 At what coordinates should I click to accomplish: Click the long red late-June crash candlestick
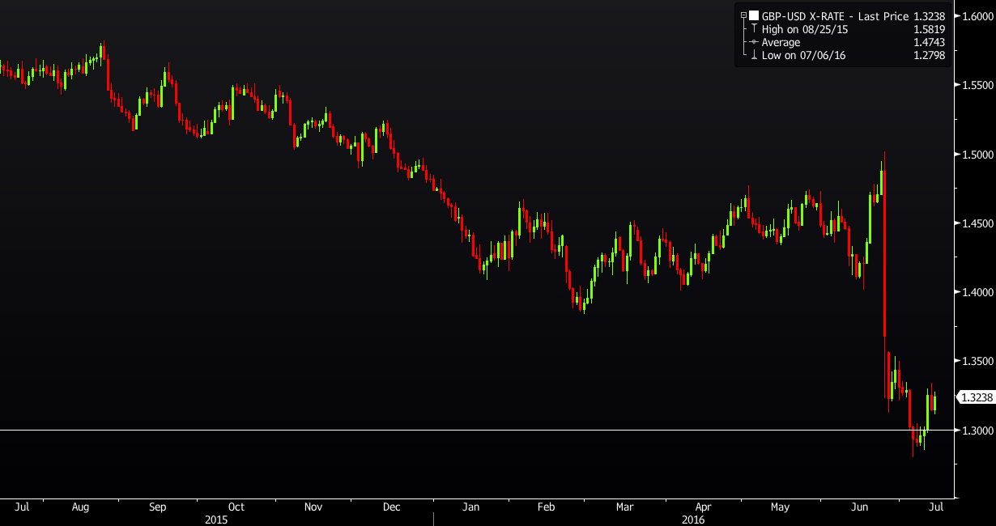click(x=884, y=274)
